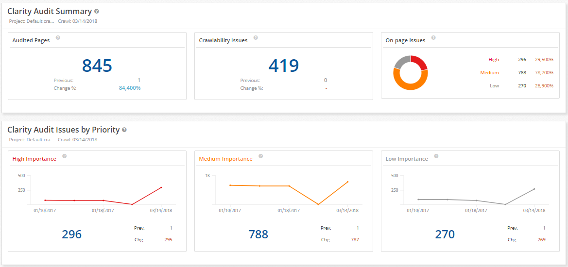
Task: Open help icon beside Clarity Audit Issues by Priority
Action: click(124, 130)
